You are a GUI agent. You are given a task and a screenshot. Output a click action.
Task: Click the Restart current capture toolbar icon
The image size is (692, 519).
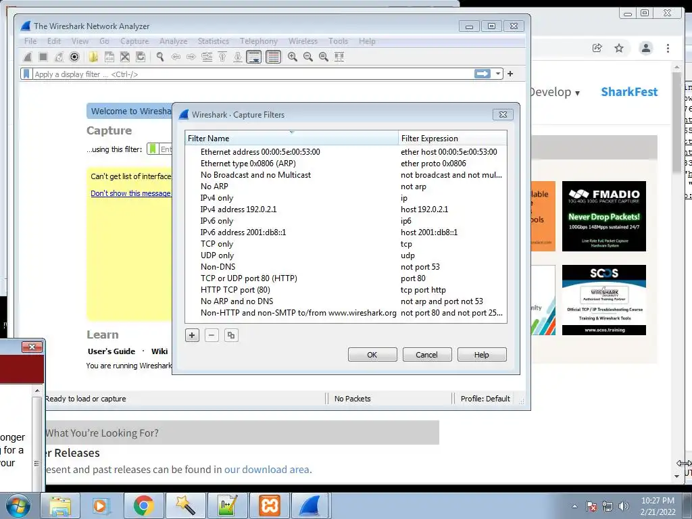[59, 57]
